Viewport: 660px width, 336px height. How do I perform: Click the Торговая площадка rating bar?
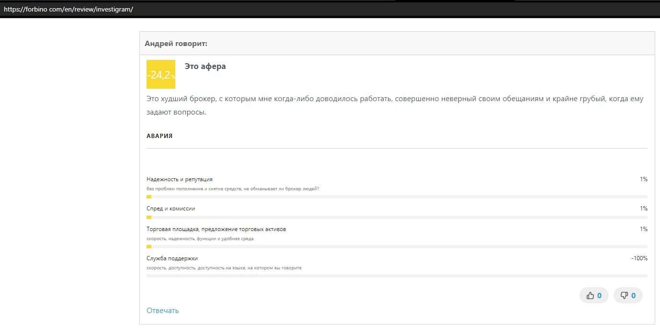coord(397,246)
